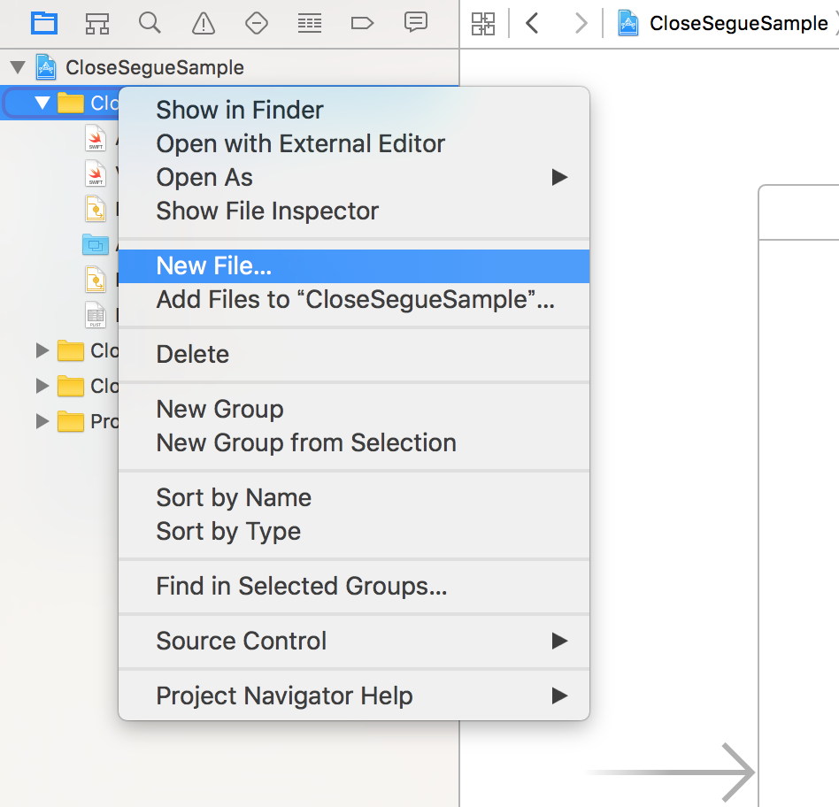Open the Test navigator diamond icon

pyautogui.click(x=257, y=24)
